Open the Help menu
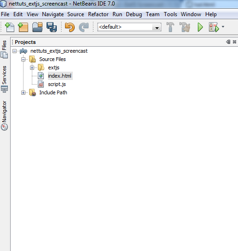 coord(211,14)
